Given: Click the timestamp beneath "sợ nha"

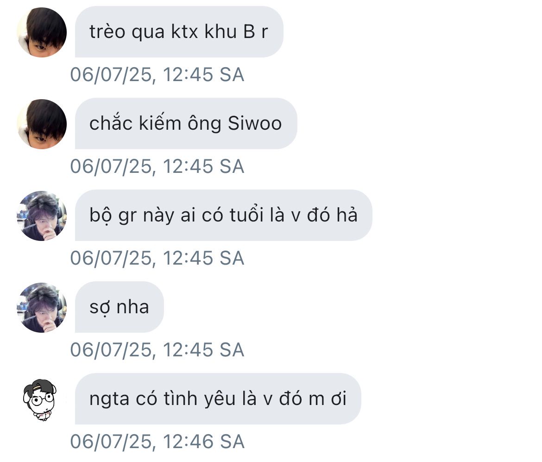Looking at the screenshot, I should pyautogui.click(x=158, y=349).
